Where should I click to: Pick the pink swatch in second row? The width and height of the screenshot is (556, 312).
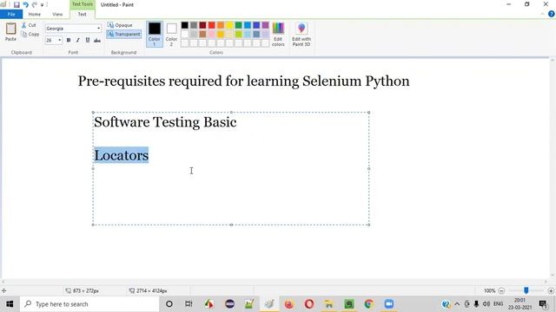coord(212,35)
